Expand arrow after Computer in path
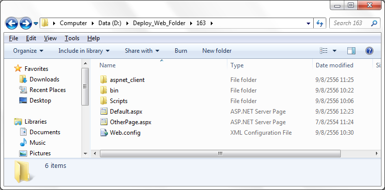 pos(92,23)
